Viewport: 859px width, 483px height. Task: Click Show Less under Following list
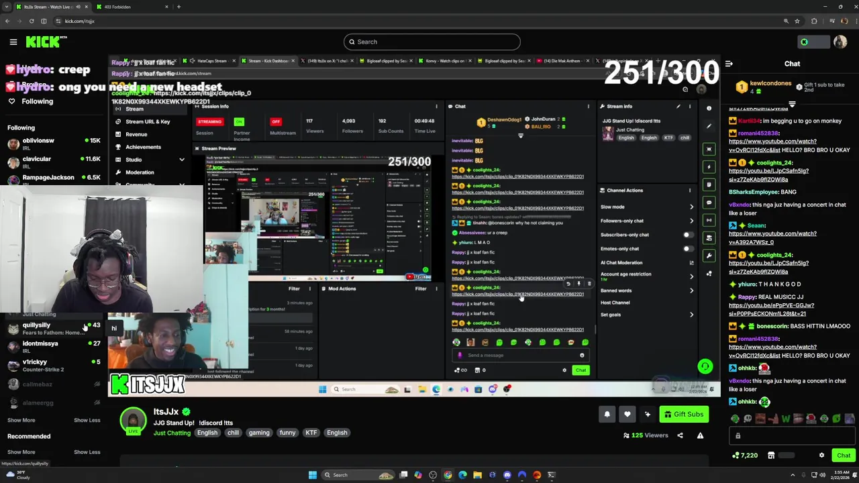point(87,420)
